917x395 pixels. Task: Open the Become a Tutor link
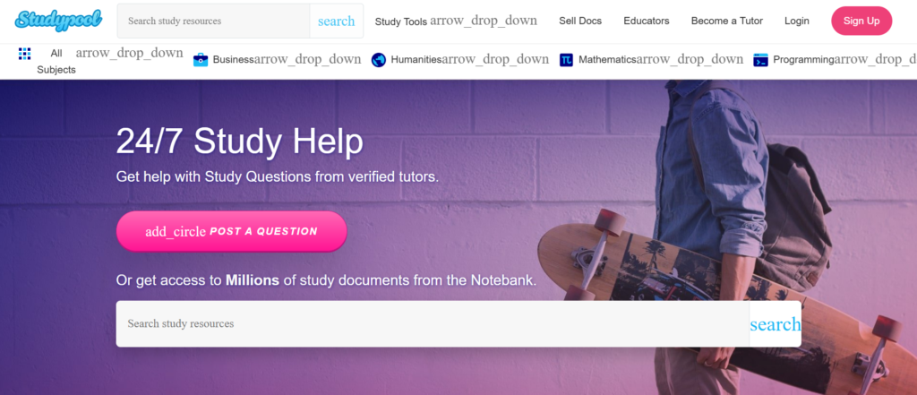click(727, 21)
